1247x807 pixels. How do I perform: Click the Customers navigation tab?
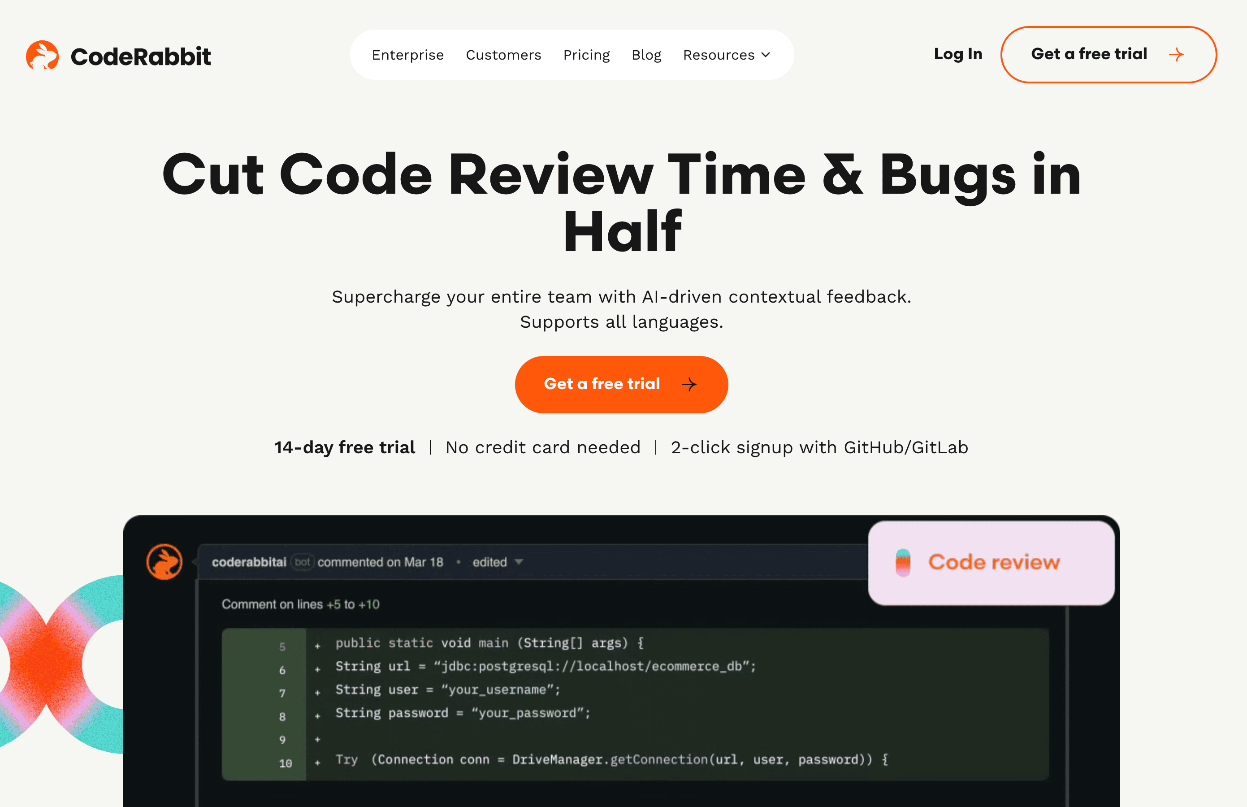click(502, 55)
